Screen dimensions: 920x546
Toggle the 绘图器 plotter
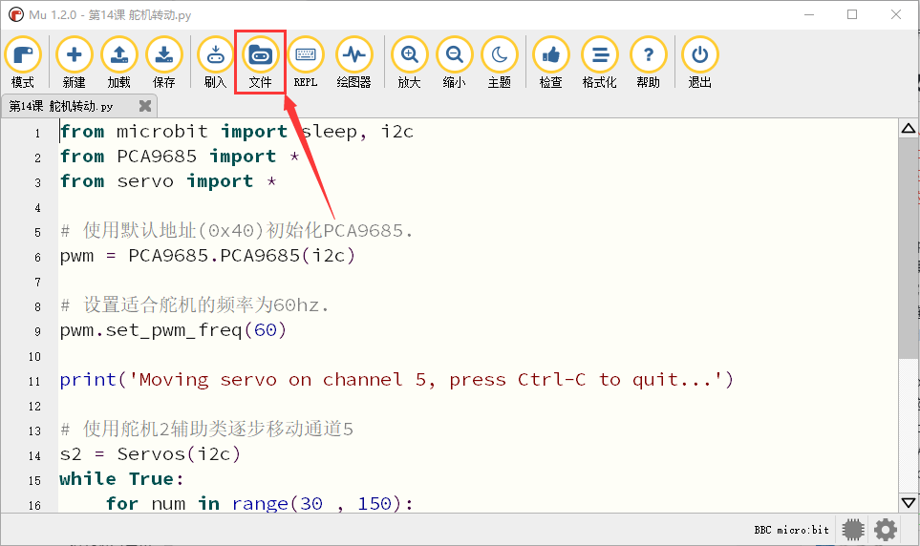point(353,62)
